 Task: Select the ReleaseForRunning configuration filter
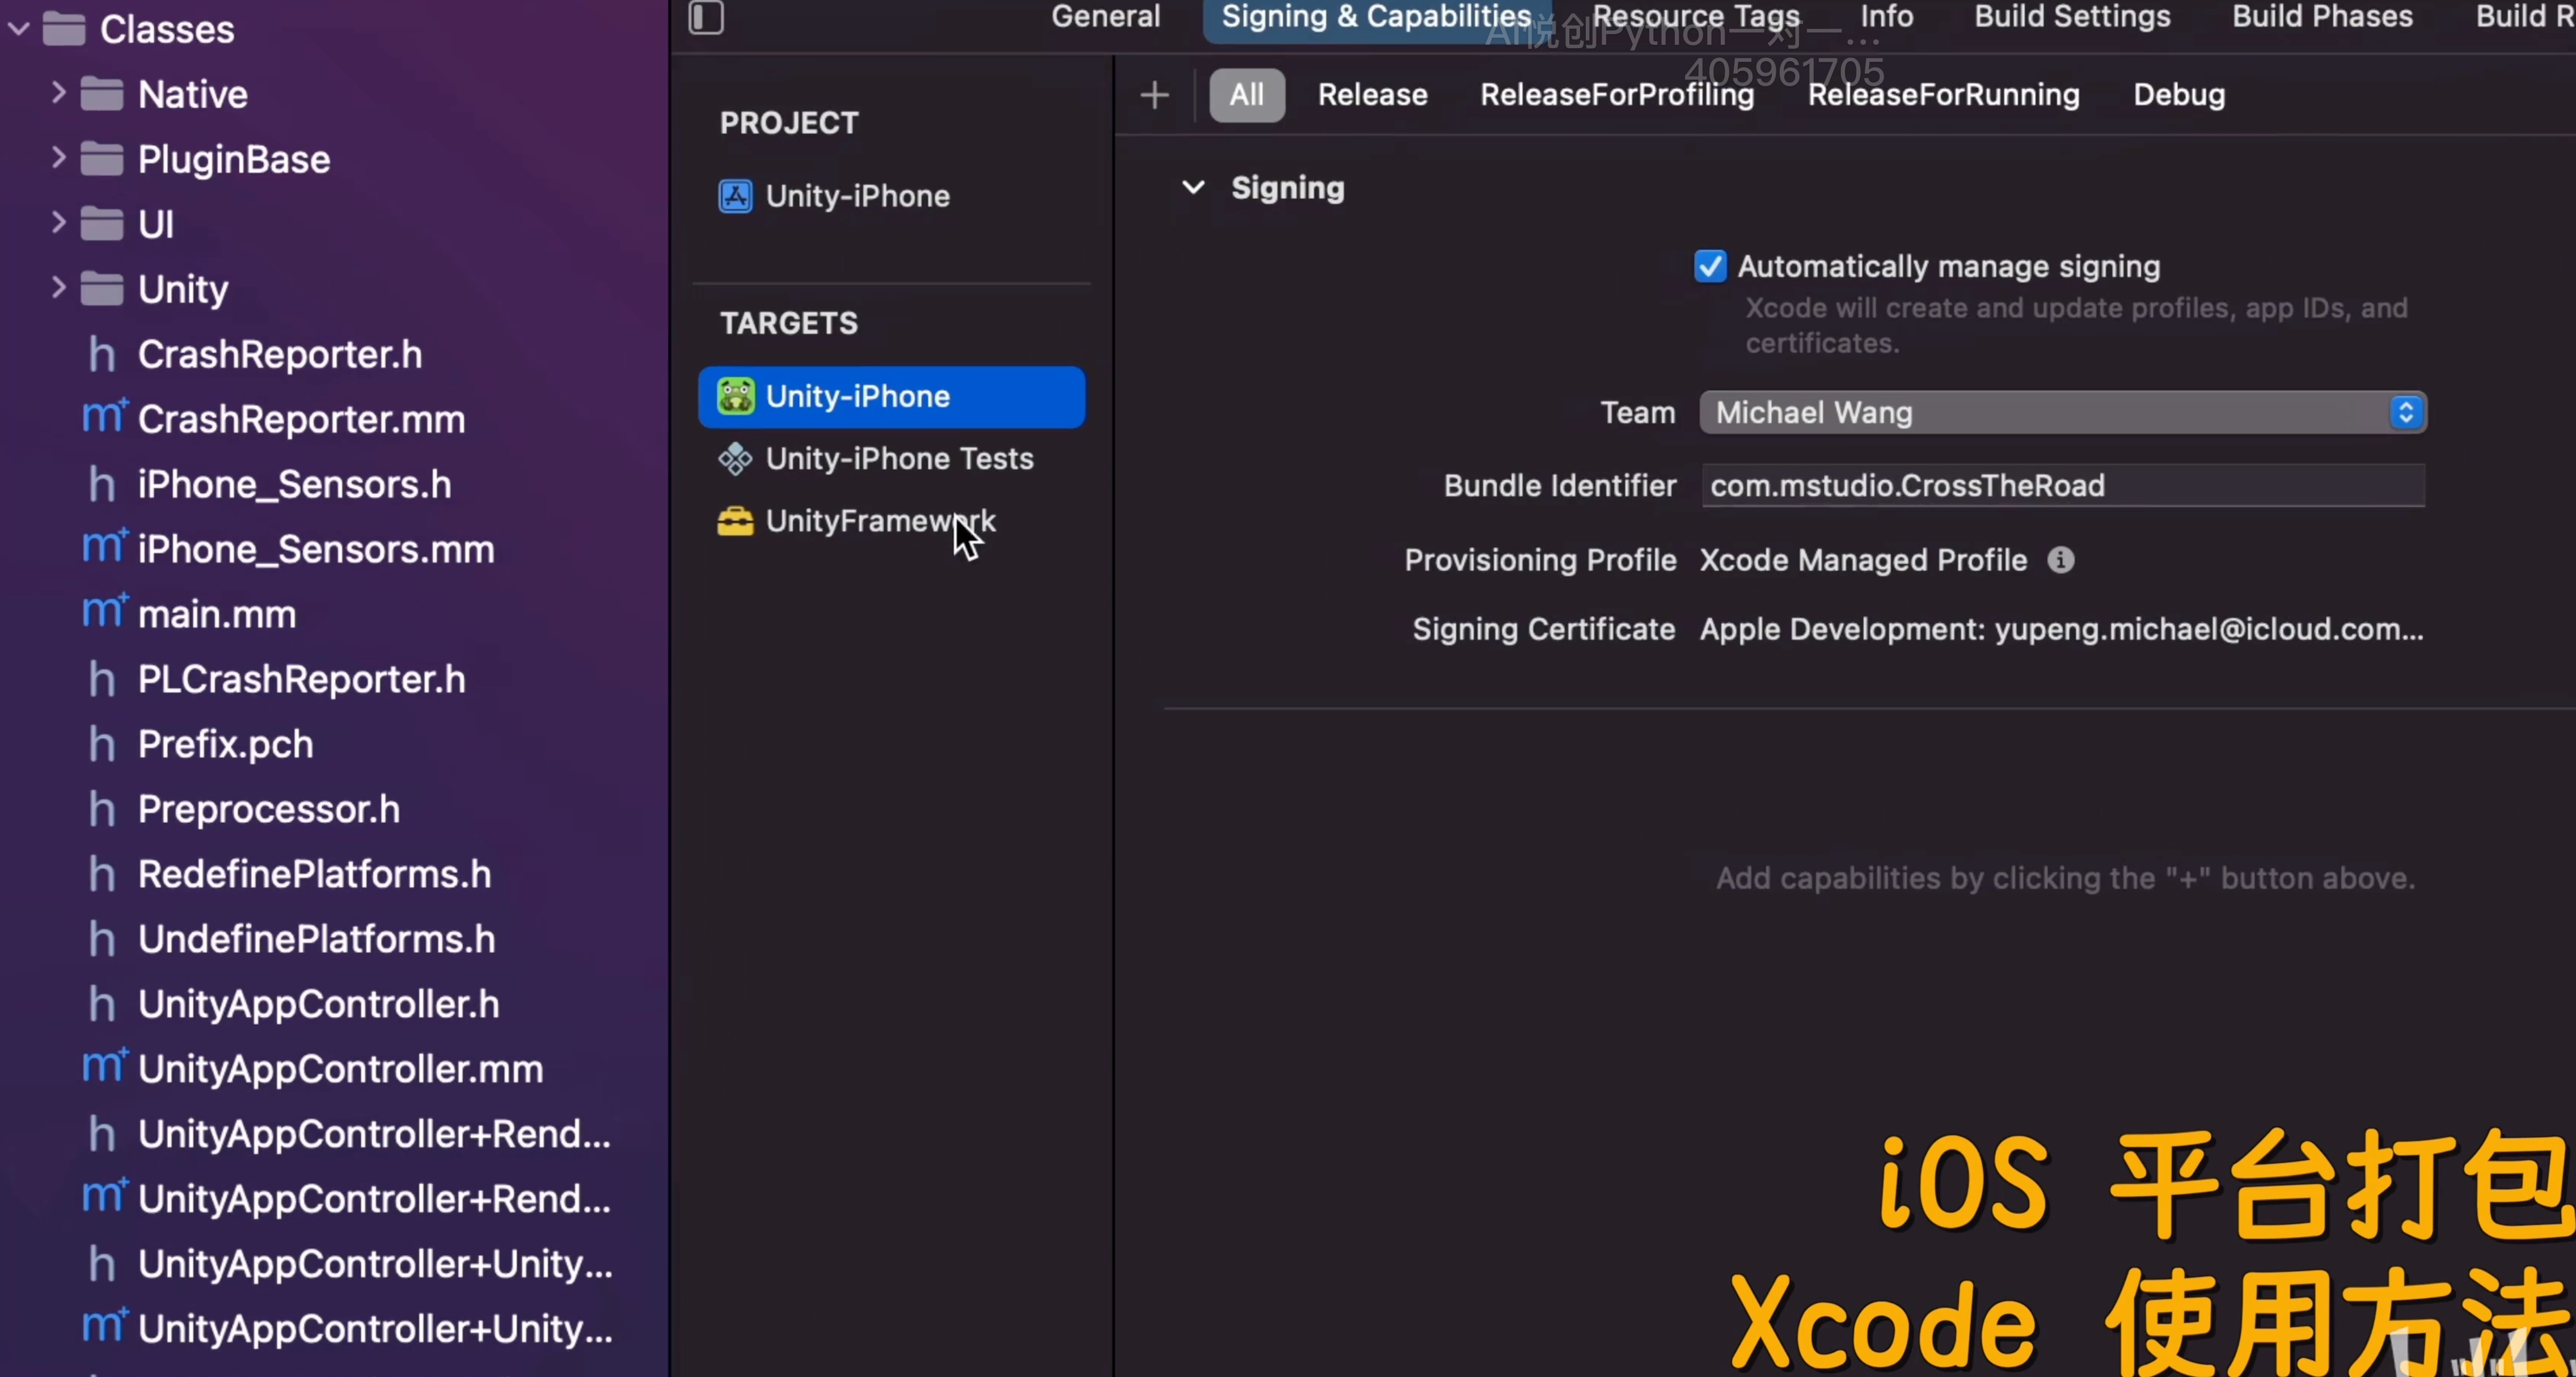pos(1943,95)
